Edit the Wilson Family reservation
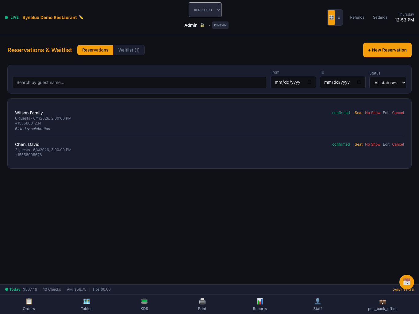Screen dimensions: 419x314 pyautogui.click(x=386, y=113)
